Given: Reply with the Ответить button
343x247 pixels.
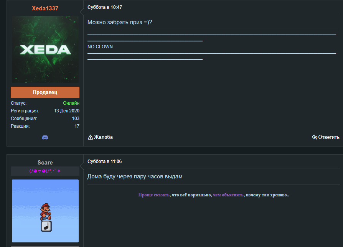Looking at the screenshot, I should 326,137.
